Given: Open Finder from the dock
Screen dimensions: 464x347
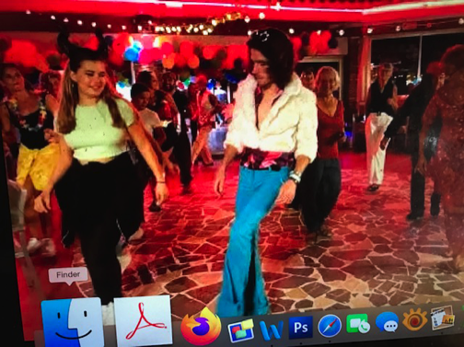Looking at the screenshot, I should click(x=72, y=323).
